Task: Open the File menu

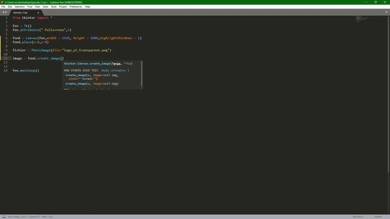Action: [x=3, y=7]
